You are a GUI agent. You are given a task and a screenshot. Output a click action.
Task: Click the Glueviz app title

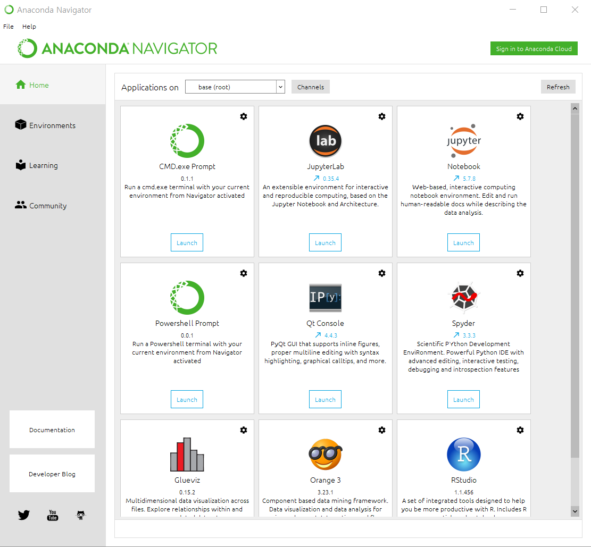coord(187,480)
